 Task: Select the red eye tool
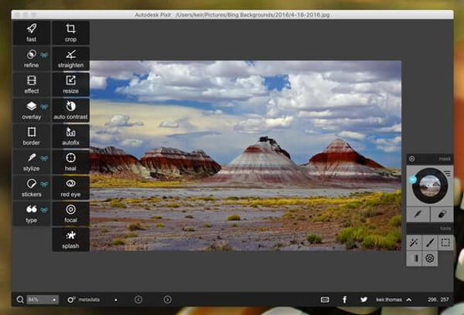70,187
